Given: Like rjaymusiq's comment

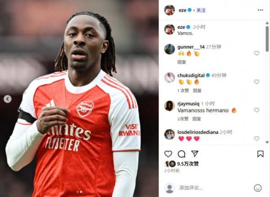Looking at the screenshot, I should click(256, 110).
